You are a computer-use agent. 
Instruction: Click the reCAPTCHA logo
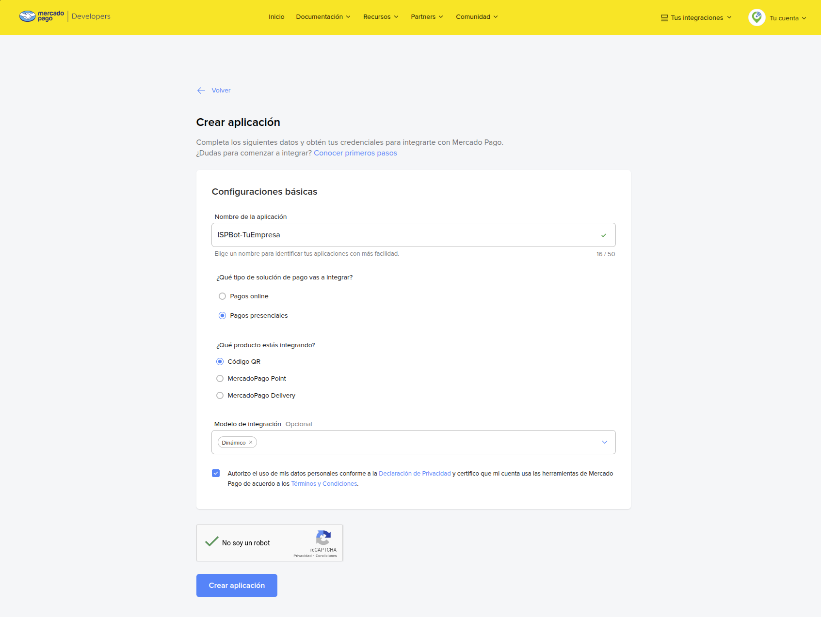click(x=323, y=538)
